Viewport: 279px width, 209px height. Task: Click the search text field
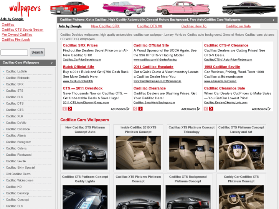pos(14,53)
